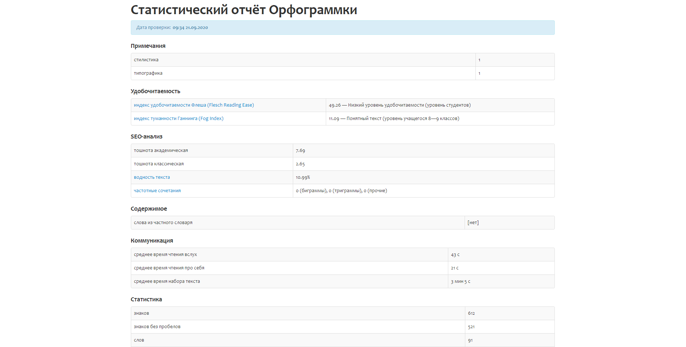
Task: Select the 'знаков без пробелов' row label
Action: (157, 327)
